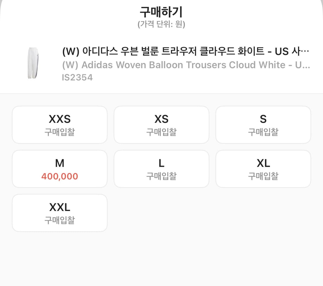The width and height of the screenshot is (323, 286).
Task: Choose size S to place a bid
Action: pos(263,124)
